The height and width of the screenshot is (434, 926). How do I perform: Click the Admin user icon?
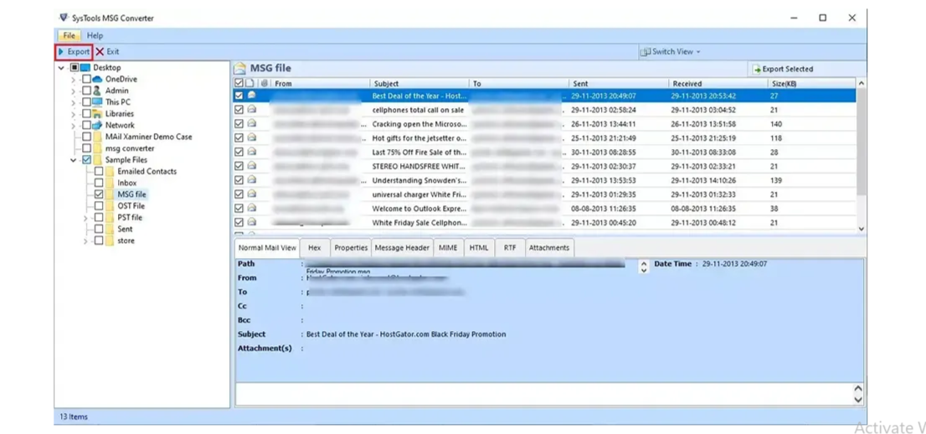(x=97, y=90)
